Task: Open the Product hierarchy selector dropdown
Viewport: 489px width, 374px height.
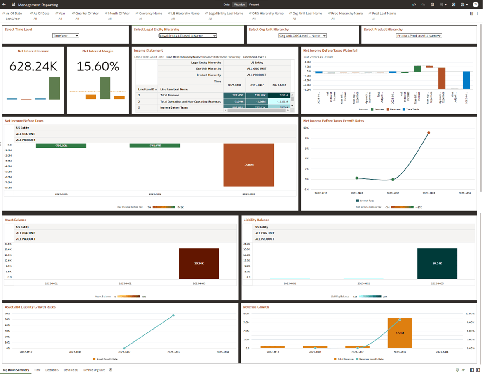Action: [x=419, y=35]
